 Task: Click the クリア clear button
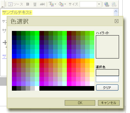(x=107, y=88)
